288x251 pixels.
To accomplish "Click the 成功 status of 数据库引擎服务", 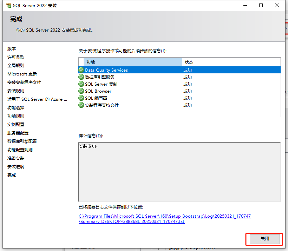I will [x=187, y=77].
